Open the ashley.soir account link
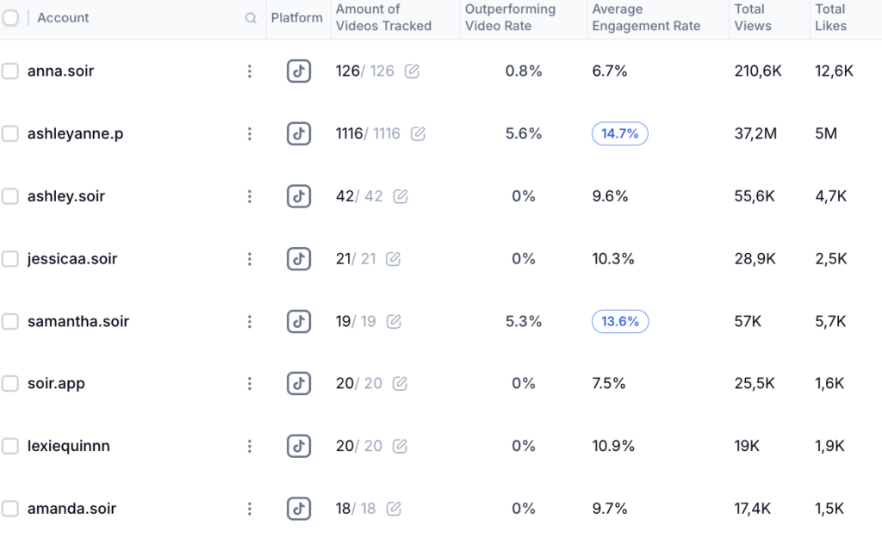This screenshot has height=544, width=882. [66, 196]
